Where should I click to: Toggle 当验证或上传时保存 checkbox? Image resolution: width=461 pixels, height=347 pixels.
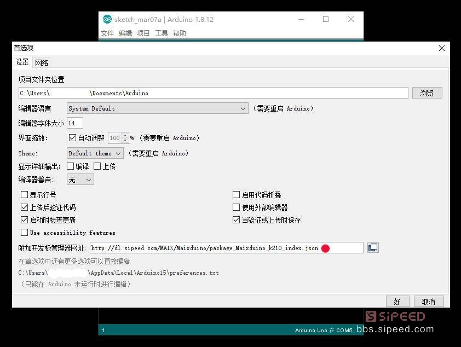click(x=236, y=220)
